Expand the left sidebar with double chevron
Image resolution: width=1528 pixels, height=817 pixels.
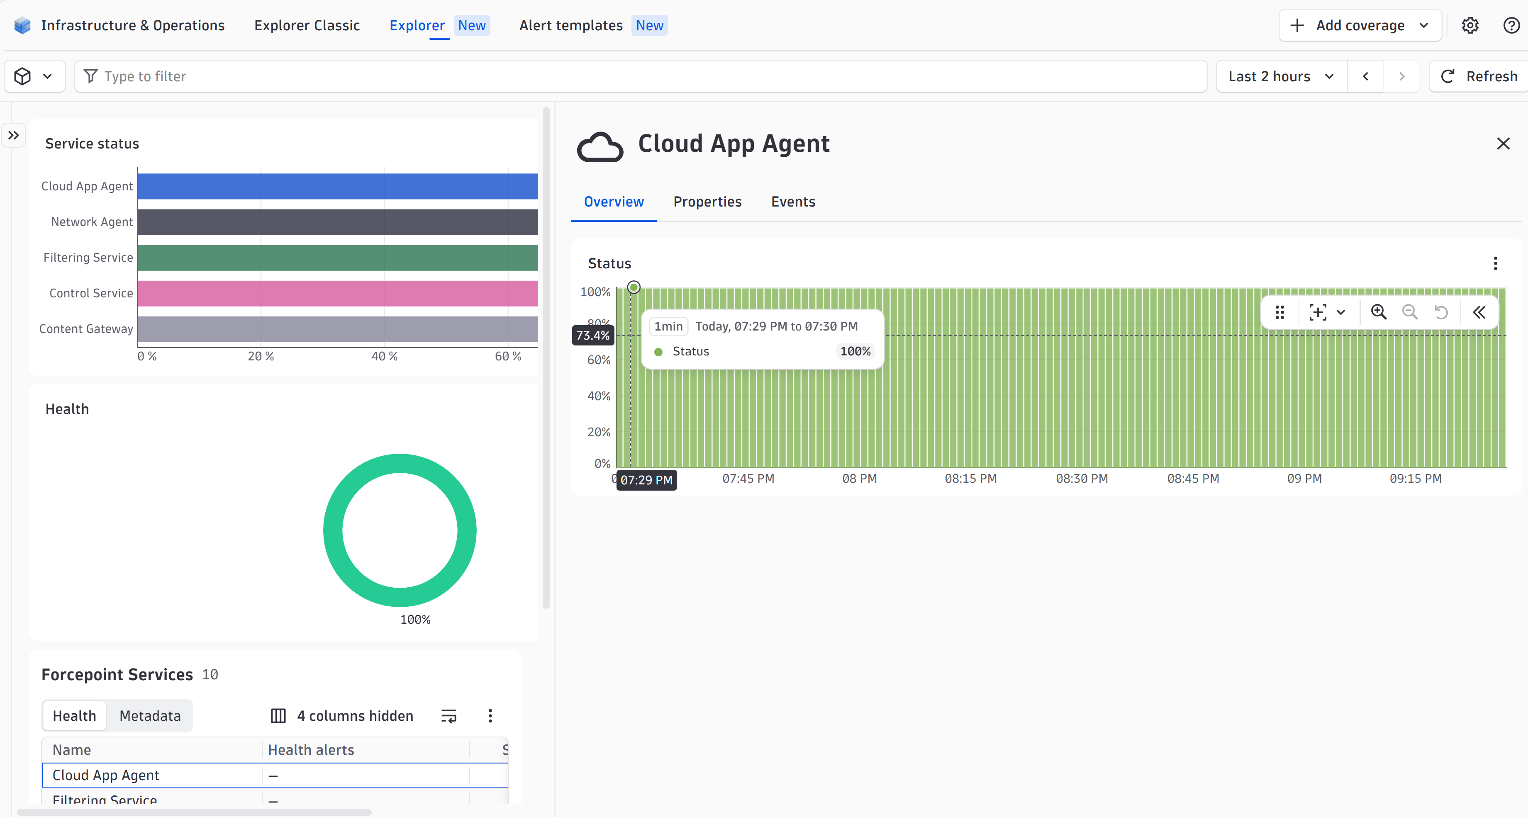[14, 135]
